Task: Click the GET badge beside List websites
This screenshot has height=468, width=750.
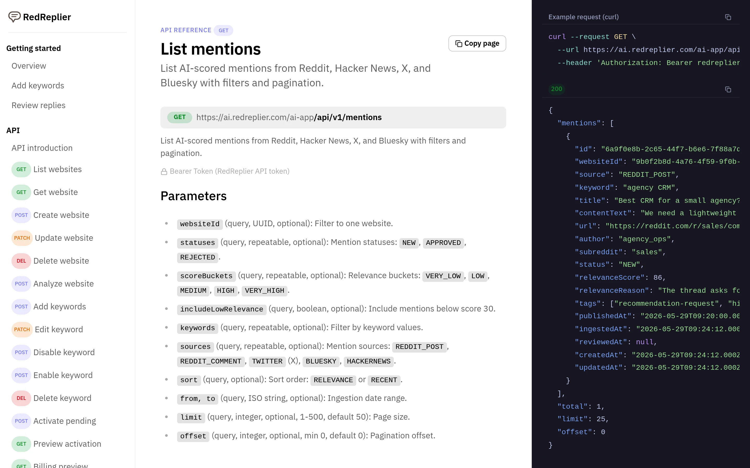Action: point(21,169)
